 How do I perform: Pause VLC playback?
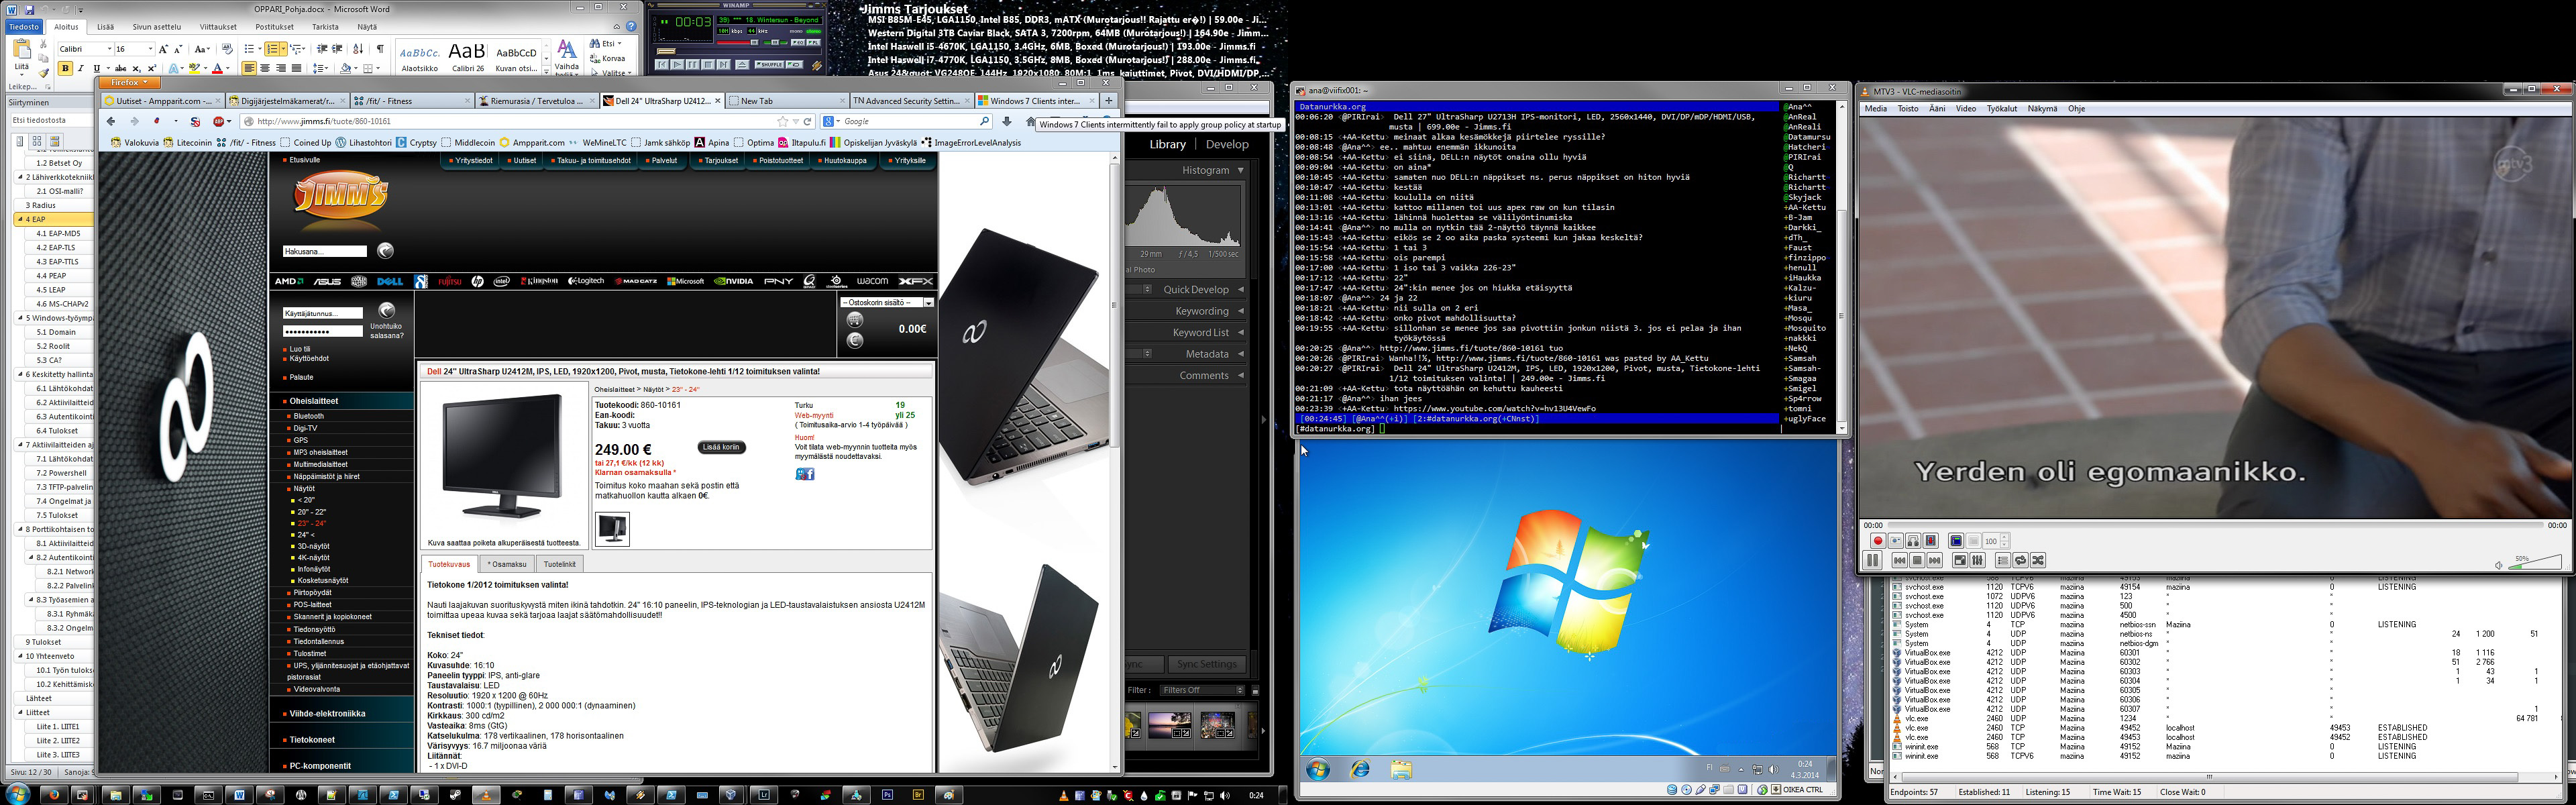click(x=1873, y=560)
